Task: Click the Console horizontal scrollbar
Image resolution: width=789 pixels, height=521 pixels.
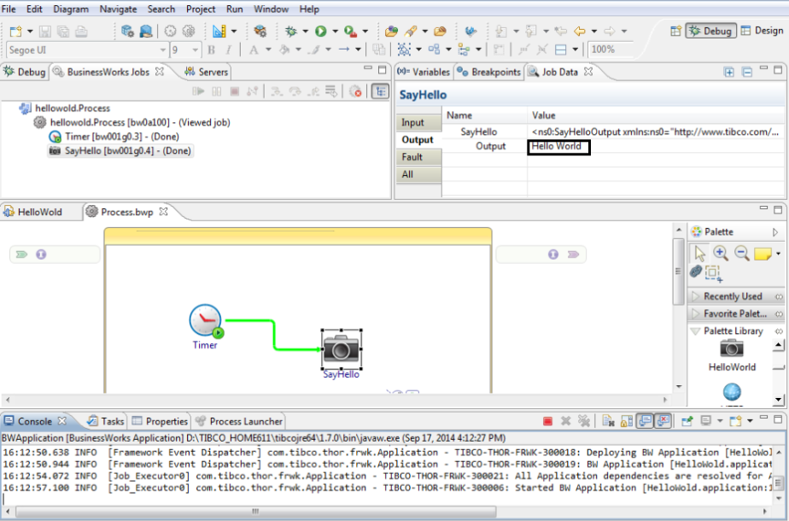Action: [x=256, y=512]
